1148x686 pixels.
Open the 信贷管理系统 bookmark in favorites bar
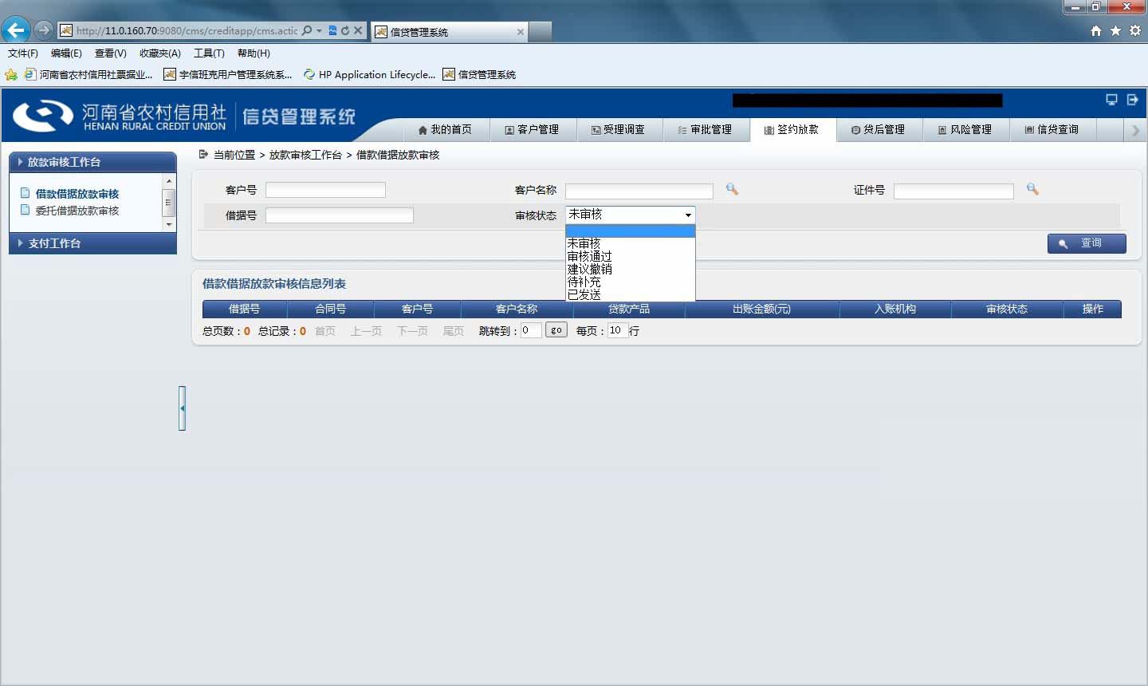(479, 74)
